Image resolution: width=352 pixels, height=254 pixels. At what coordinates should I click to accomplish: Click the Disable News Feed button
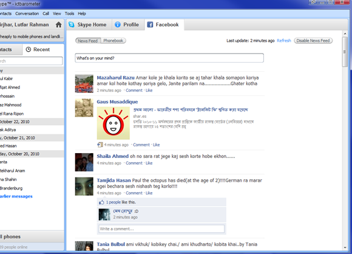click(313, 41)
